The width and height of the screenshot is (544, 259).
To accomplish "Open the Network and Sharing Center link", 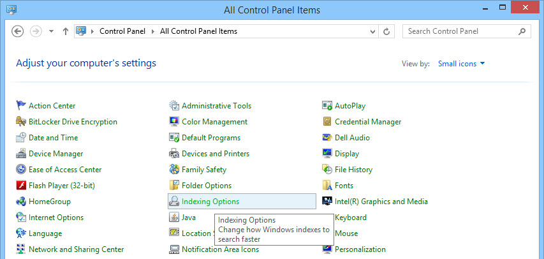I will [77, 249].
